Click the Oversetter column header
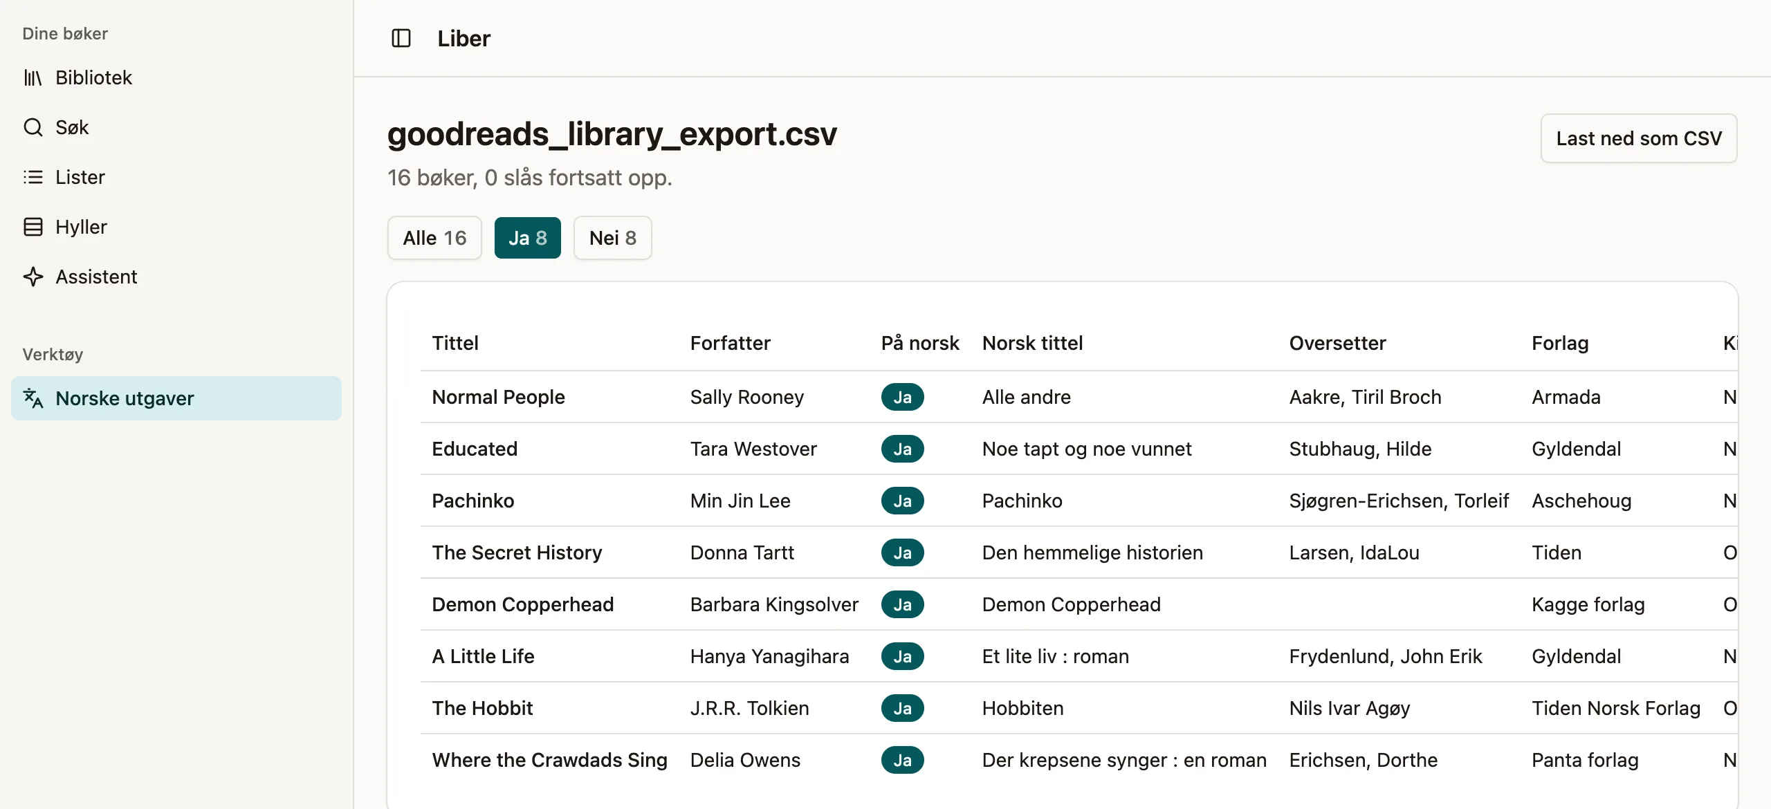1771x809 pixels. tap(1338, 343)
